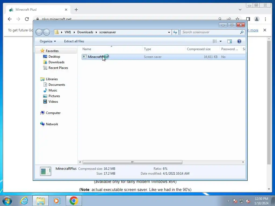Open the Music library

point(53,90)
